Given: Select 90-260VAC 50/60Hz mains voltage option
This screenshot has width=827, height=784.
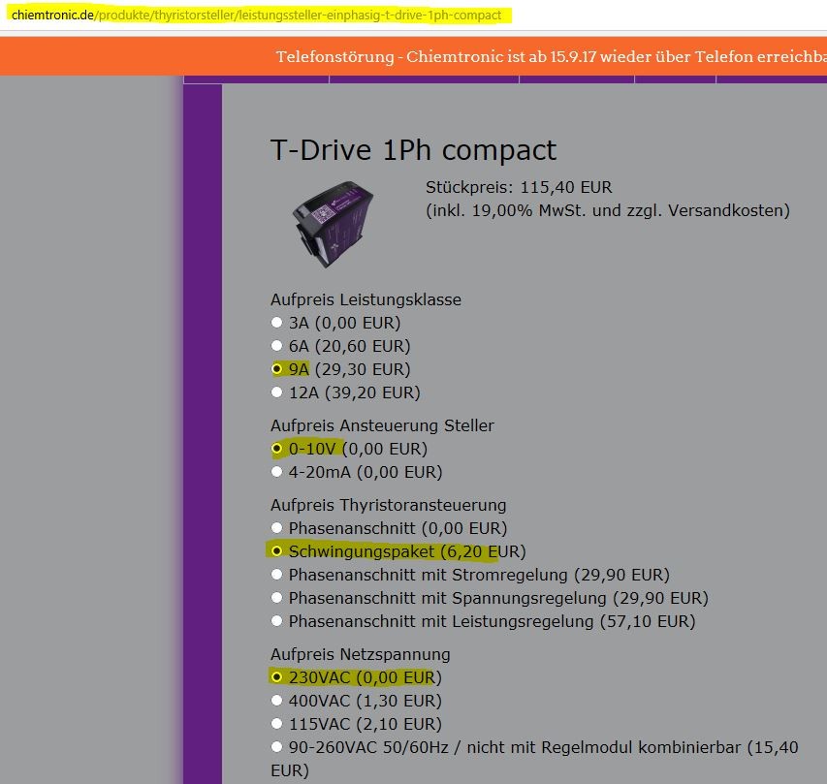Looking at the screenshot, I should (x=277, y=746).
